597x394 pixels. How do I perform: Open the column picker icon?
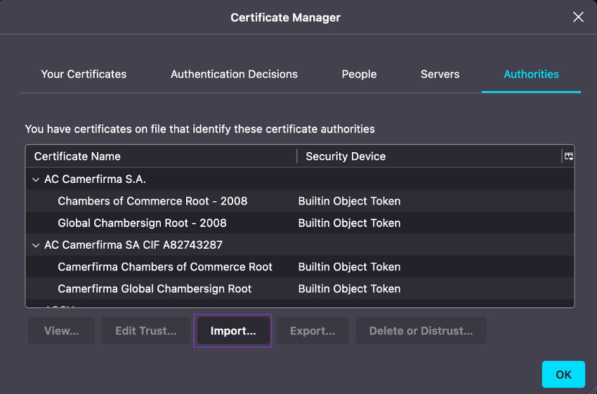click(x=568, y=156)
